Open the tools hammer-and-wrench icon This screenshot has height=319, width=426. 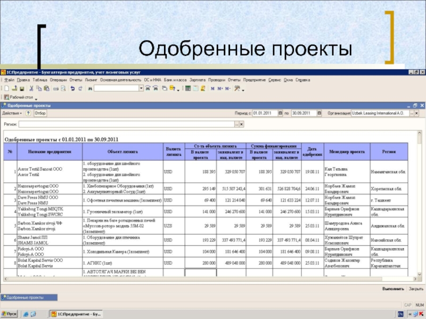(x=237, y=88)
